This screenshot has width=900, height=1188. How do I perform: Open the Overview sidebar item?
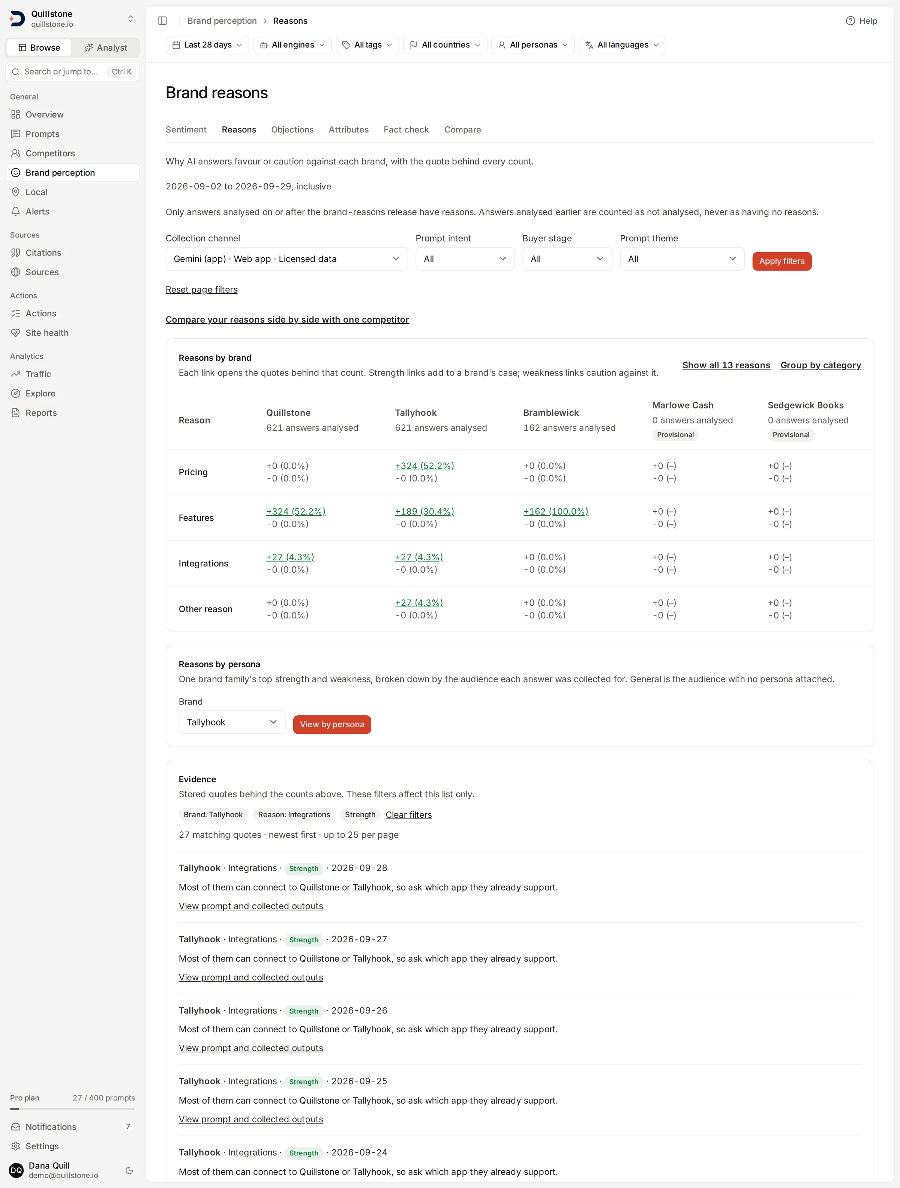72,114
